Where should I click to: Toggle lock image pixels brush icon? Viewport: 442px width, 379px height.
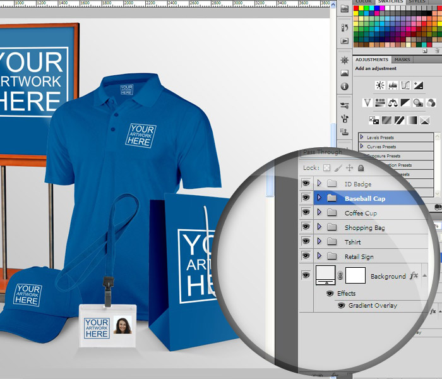coord(338,168)
